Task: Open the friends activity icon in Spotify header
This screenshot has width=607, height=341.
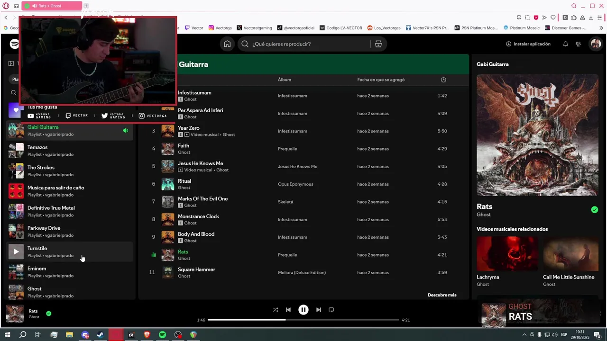Action: (578, 44)
